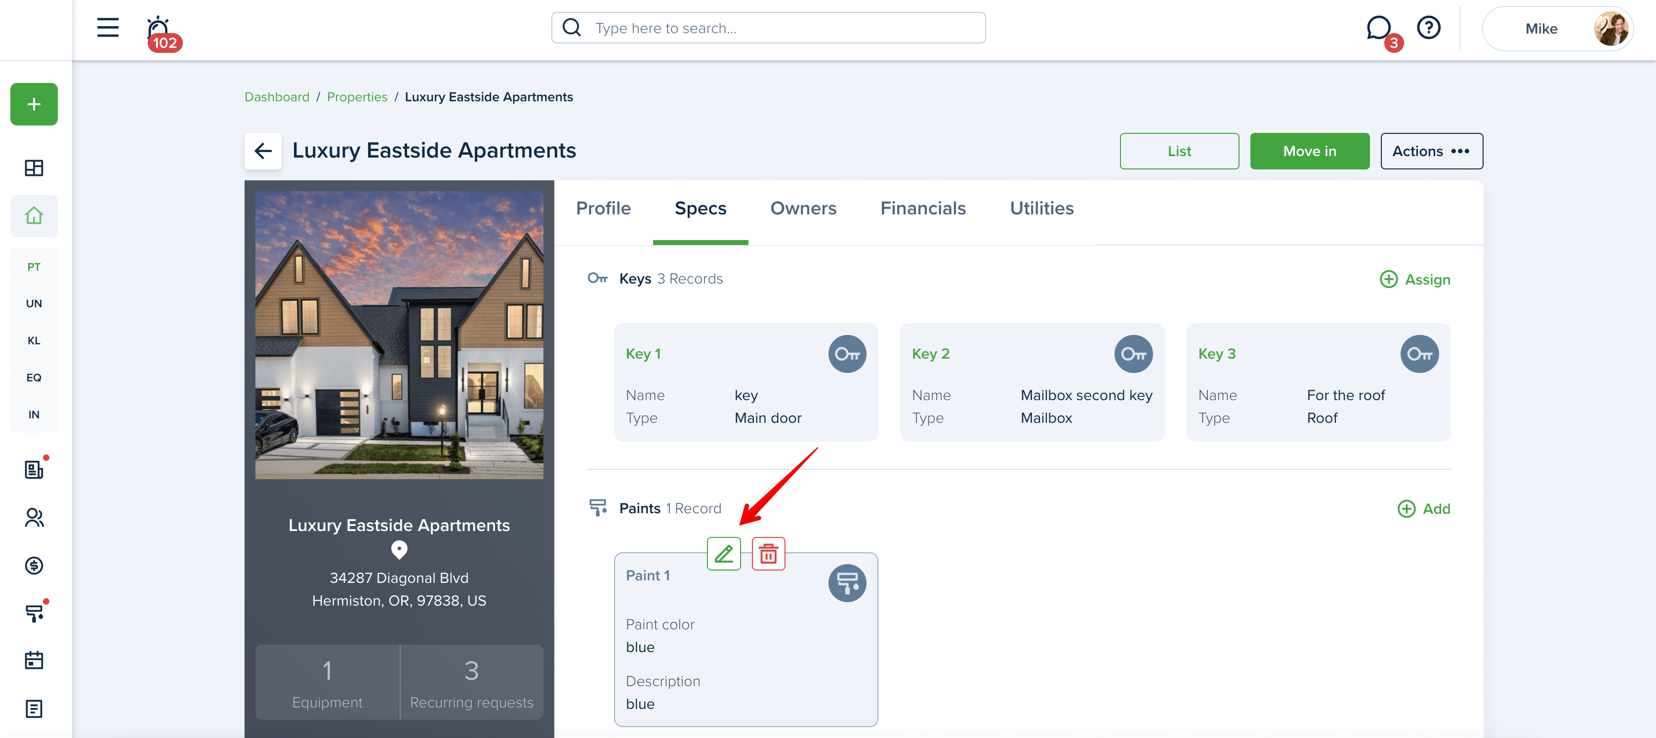Image resolution: width=1656 pixels, height=738 pixels.
Task: Click the search magnifier icon
Action: 572,28
